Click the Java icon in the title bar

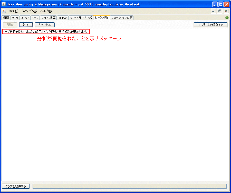coord(4,4)
